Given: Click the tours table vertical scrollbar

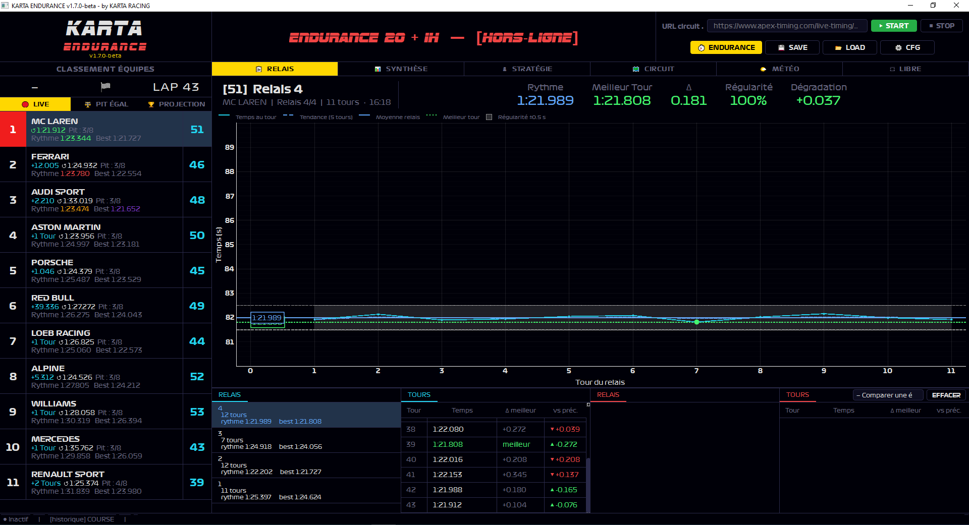Looking at the screenshot, I should click(588, 484).
